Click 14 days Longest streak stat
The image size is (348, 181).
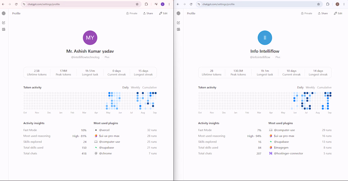click(x=318, y=73)
